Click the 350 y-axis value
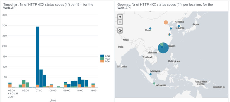 click(5, 15)
